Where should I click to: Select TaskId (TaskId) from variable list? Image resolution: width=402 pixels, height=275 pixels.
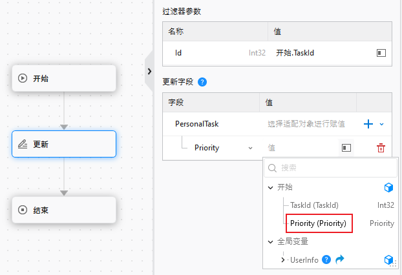coord(314,205)
